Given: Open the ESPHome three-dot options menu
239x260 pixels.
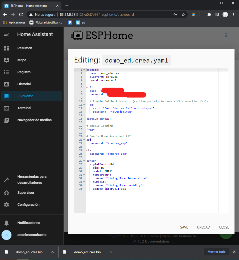Looking at the screenshot, I should 226,35.
